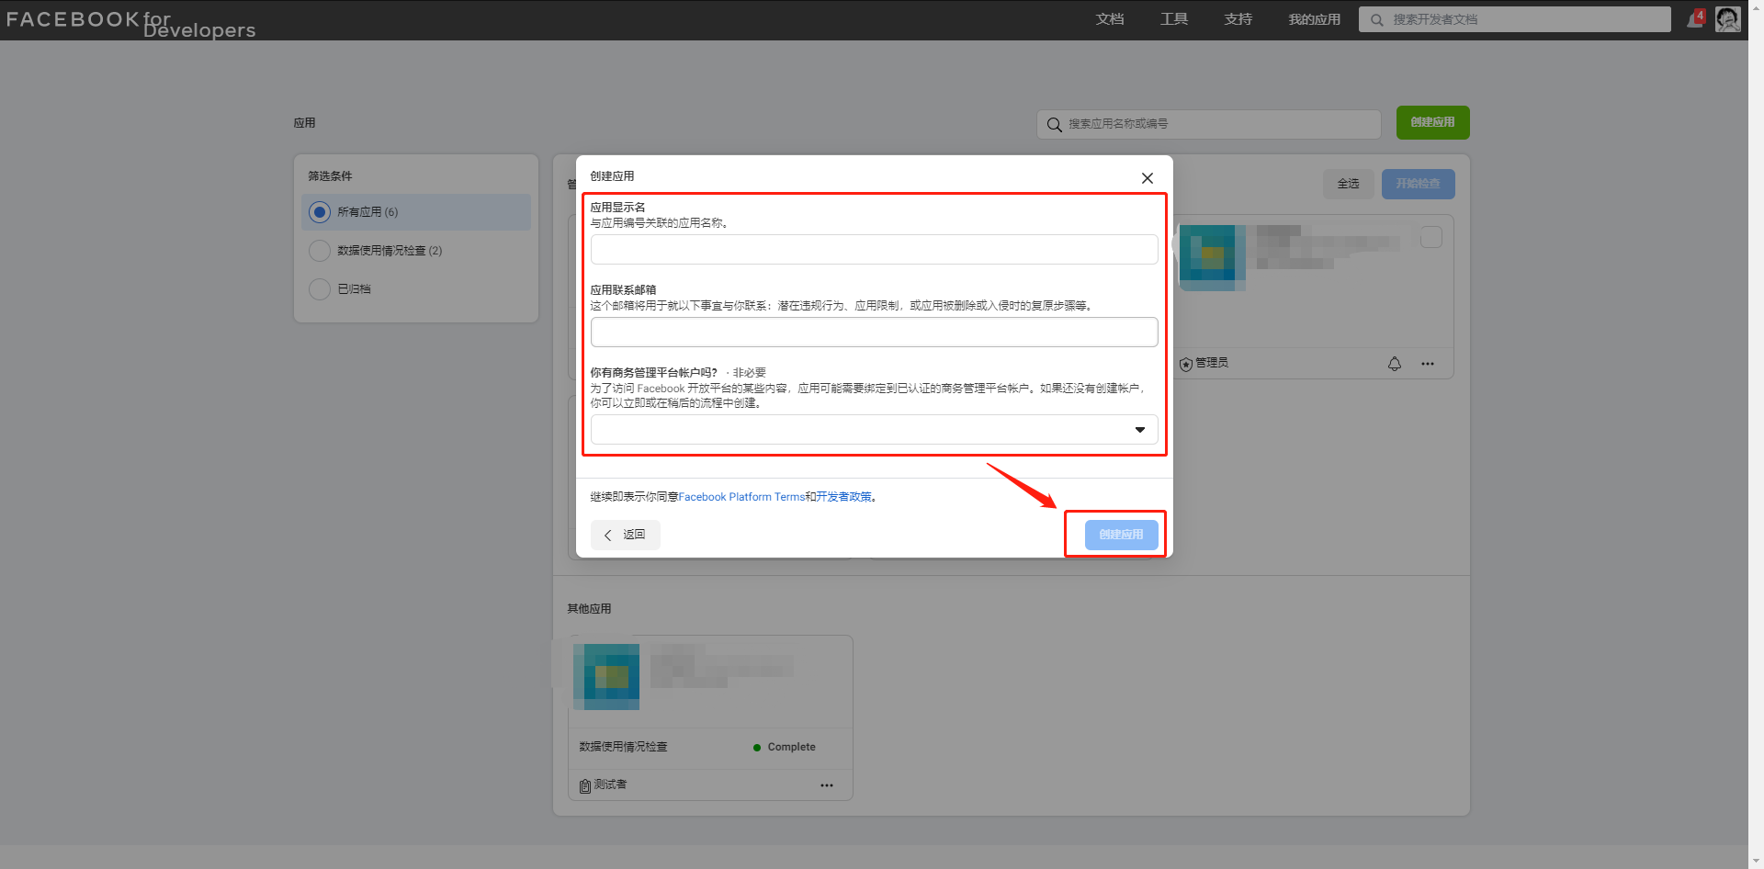Click the 测试者 role label

click(610, 784)
